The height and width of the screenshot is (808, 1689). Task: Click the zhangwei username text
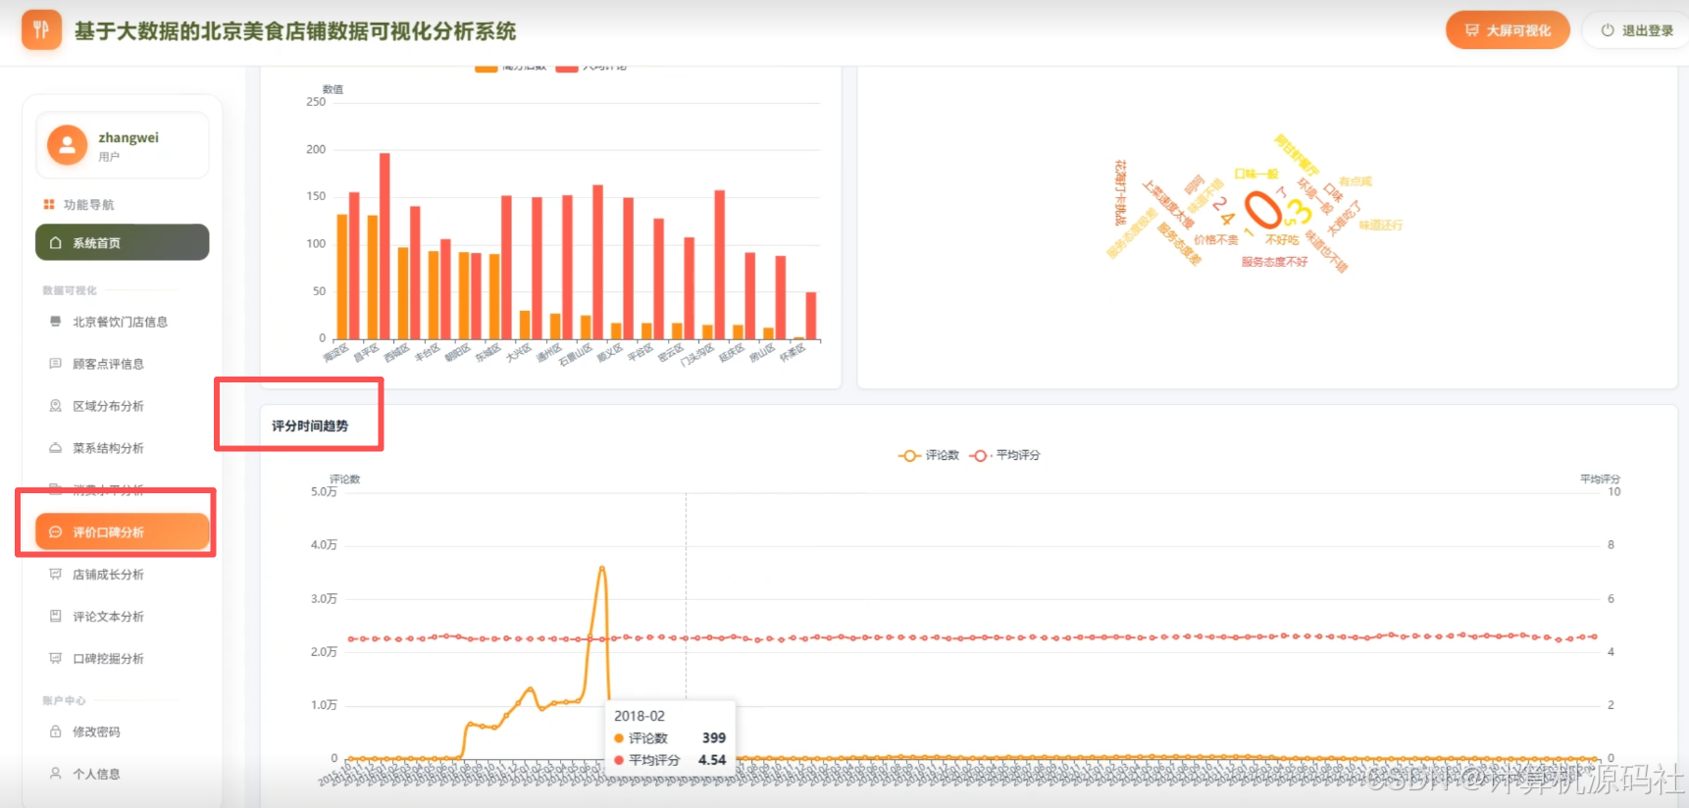[x=128, y=137]
